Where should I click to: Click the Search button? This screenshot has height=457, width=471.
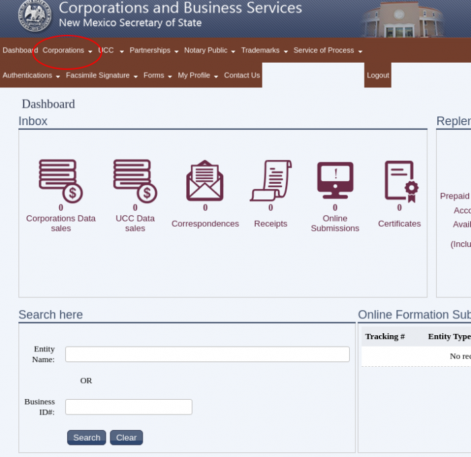click(87, 437)
